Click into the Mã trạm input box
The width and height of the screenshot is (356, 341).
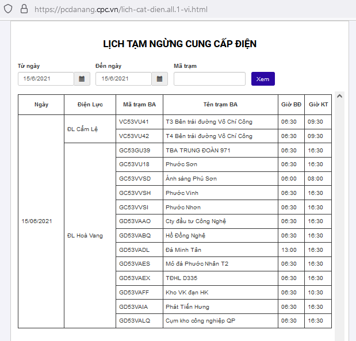[209, 79]
